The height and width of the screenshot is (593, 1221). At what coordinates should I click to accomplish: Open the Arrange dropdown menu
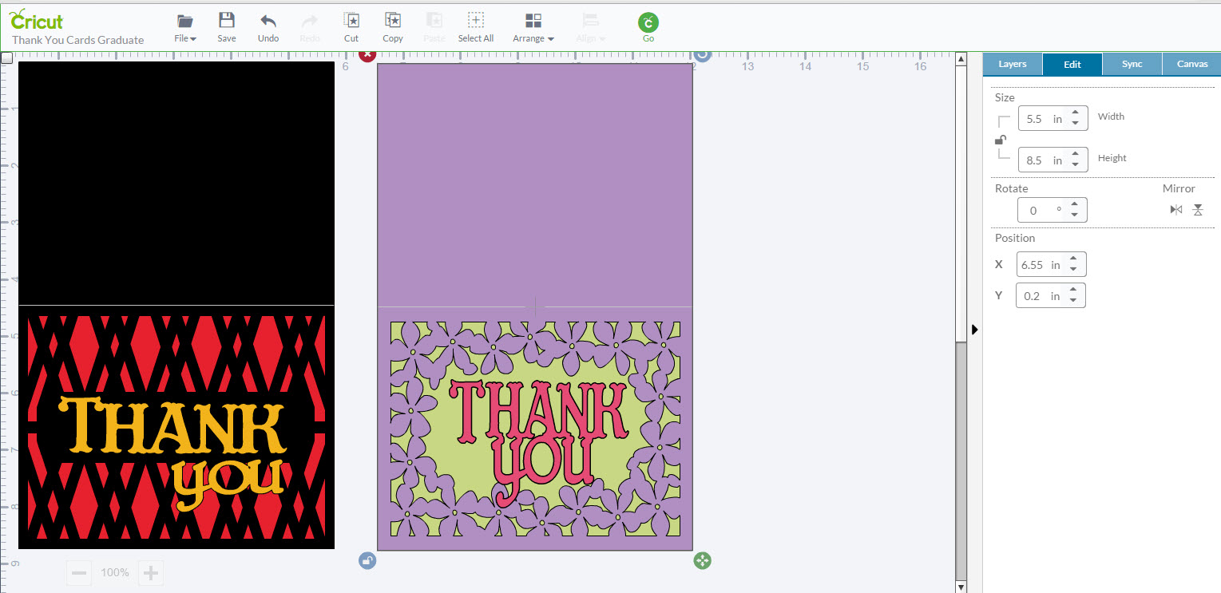tap(533, 27)
